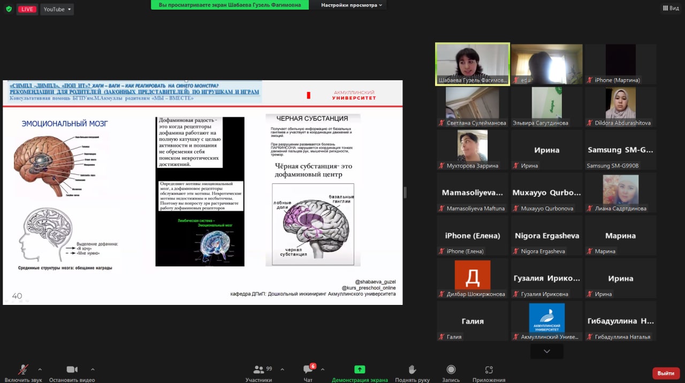
Task: Expand audio options arrow next to microphone
Action: [x=40, y=369]
